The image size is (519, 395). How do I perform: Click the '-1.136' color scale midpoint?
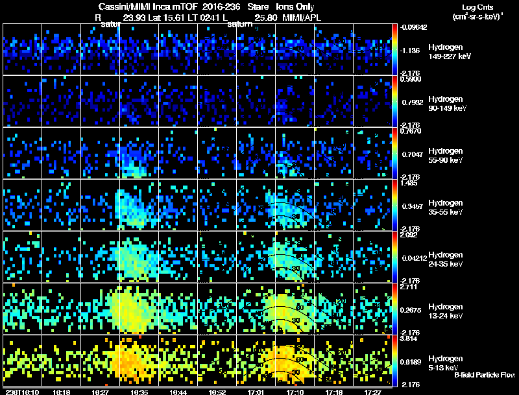click(410, 51)
